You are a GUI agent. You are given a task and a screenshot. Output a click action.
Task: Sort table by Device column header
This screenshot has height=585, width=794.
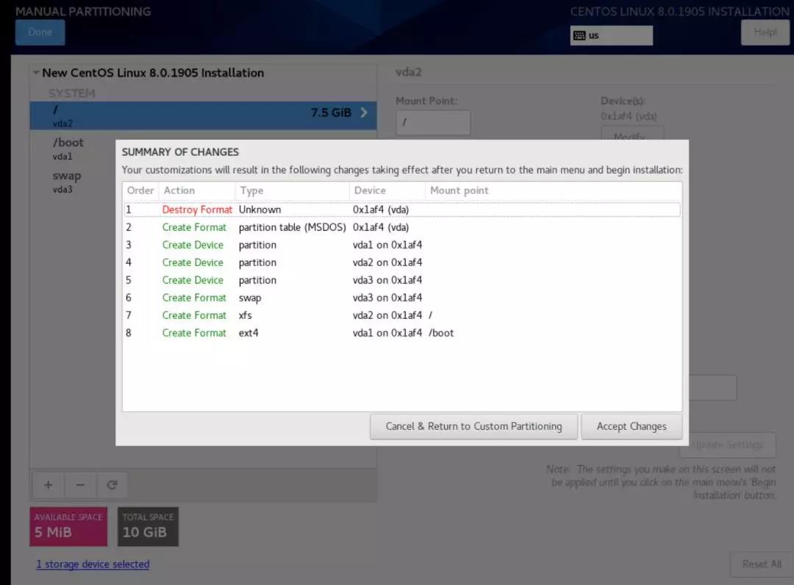click(x=387, y=191)
